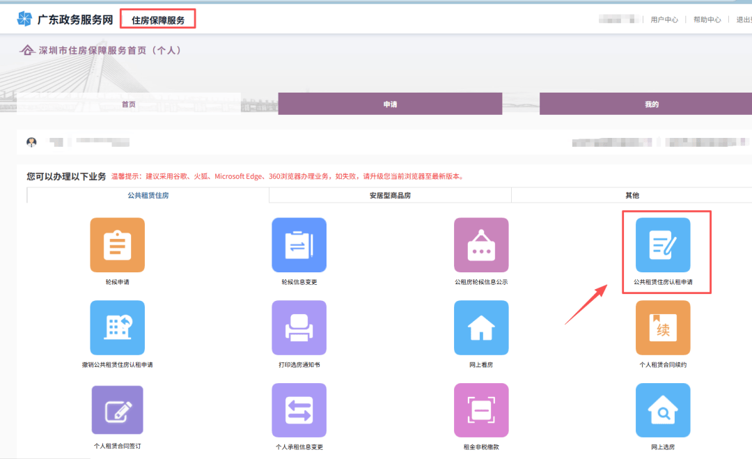Click the home icon beside 深圳市住房保障服务首页
This screenshot has height=459, width=752.
click(x=27, y=49)
